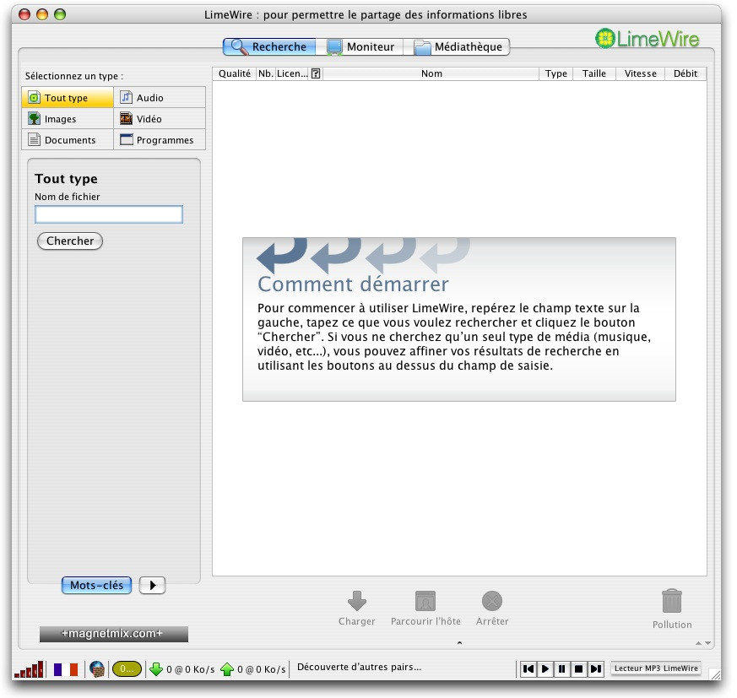Click the Lecteur MP3 LimeWire progress bar
Viewport: 737px width, 698px height.
point(656,668)
